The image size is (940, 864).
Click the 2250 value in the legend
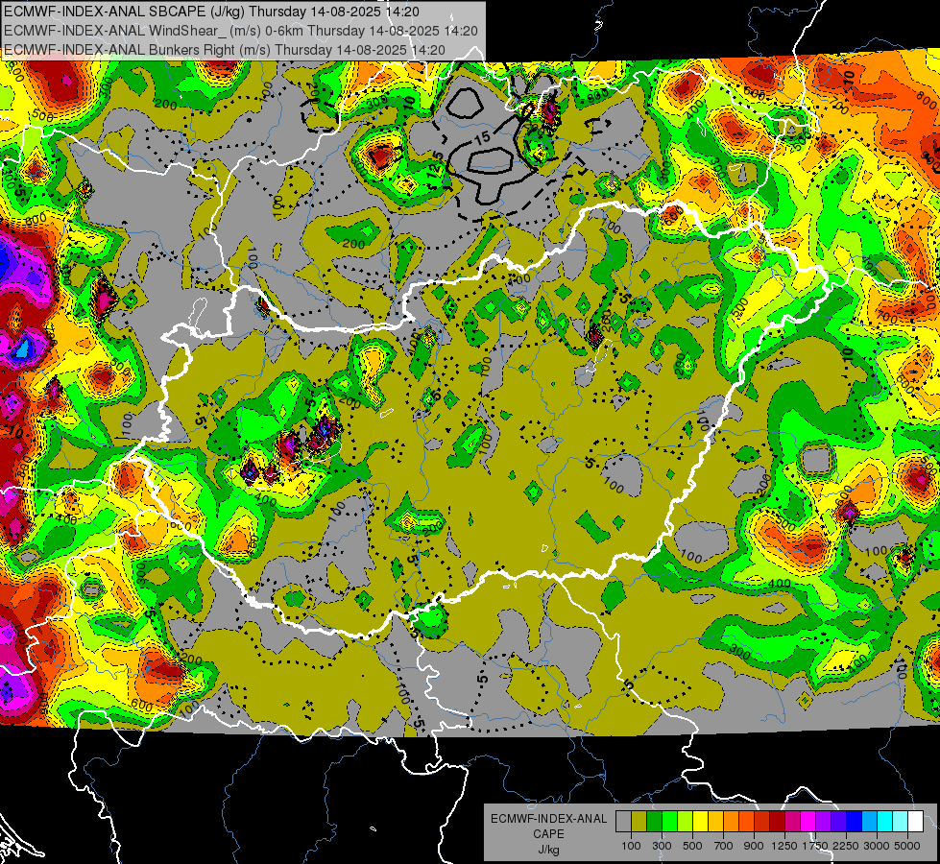(845, 846)
